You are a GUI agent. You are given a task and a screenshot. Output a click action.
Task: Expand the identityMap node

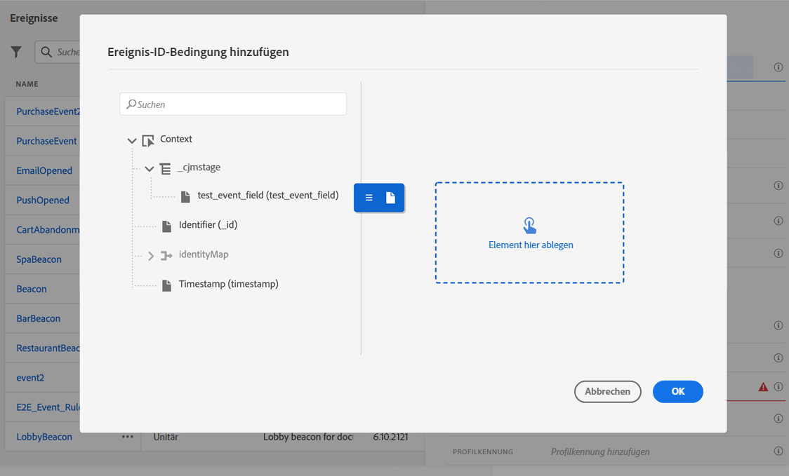(x=150, y=256)
